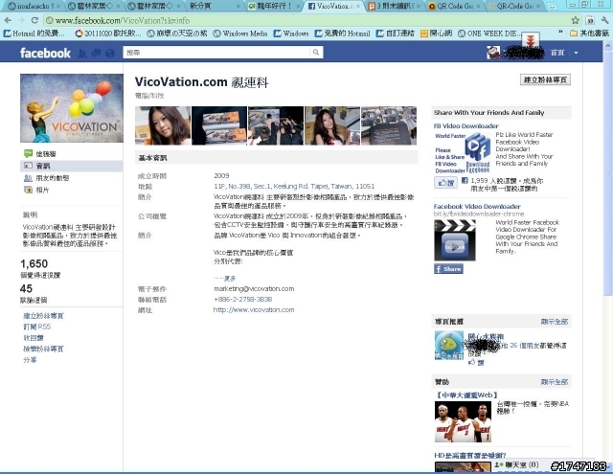Image resolution: width=613 pixels, height=474 pixels.
Task: Click the VicoVation profile picture
Action: 72,108
